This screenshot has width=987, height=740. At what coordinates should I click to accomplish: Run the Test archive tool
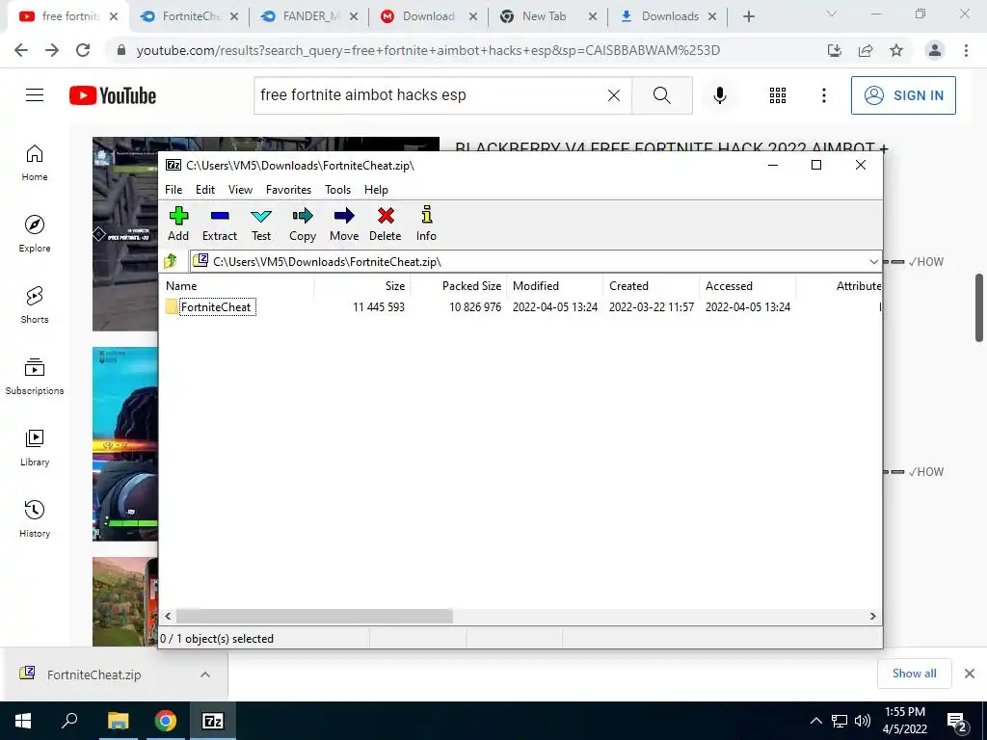(261, 224)
